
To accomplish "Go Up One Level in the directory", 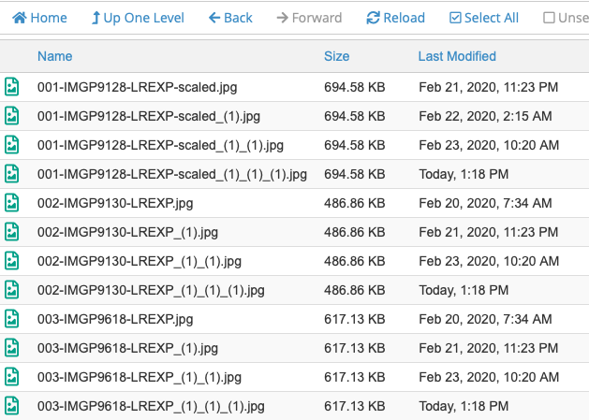I will click(x=138, y=18).
